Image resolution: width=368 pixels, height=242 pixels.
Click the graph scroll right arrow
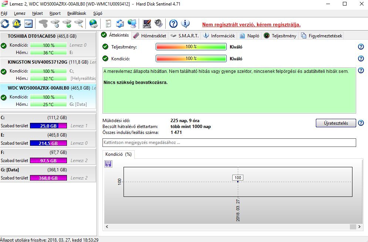tap(359, 226)
